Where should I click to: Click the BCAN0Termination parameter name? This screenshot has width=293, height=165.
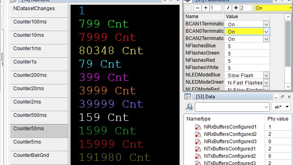pos(204,31)
